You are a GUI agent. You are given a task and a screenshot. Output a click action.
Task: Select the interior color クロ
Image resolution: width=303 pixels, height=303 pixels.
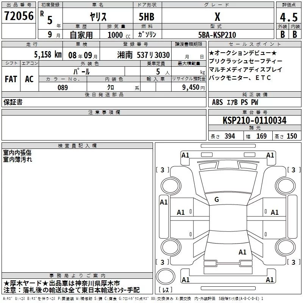[x=111, y=87]
